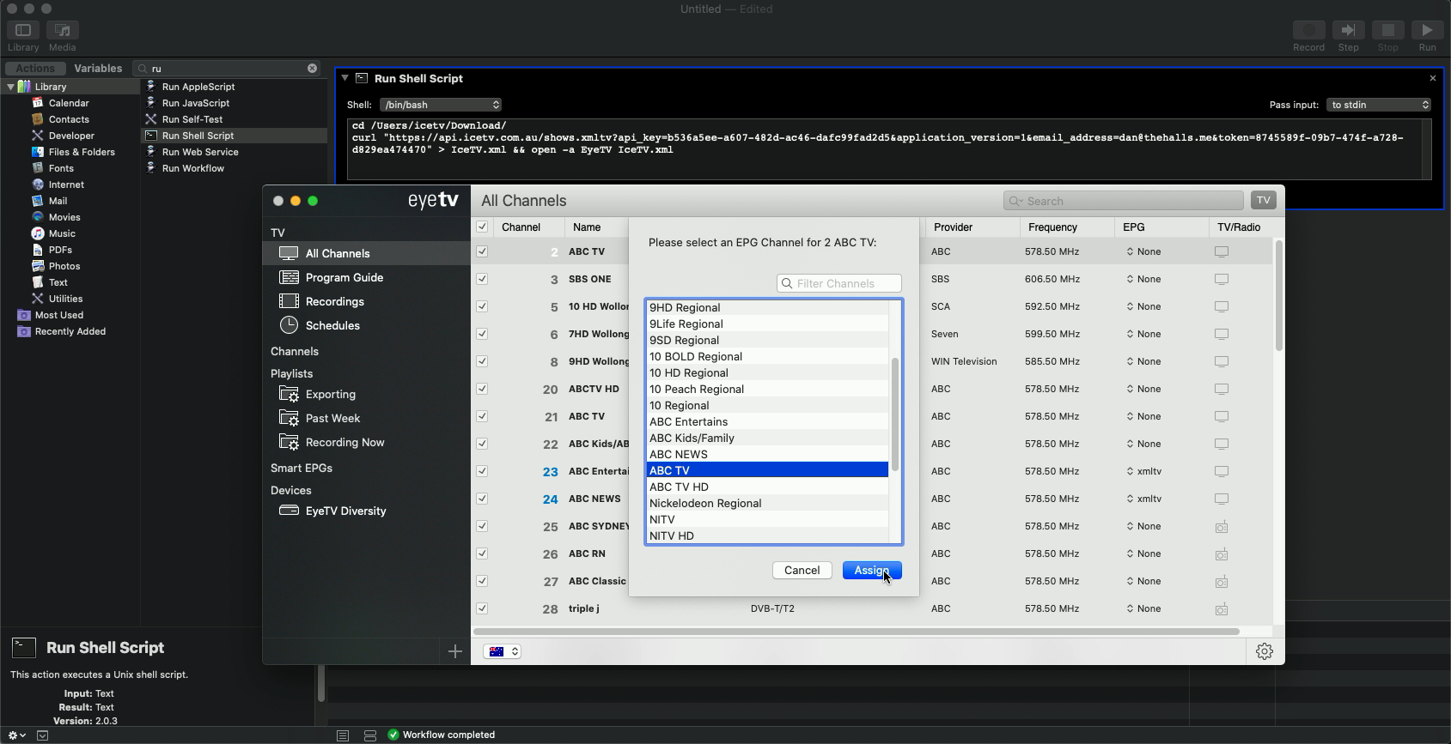Screen dimensions: 1451x744
Task: Click the TV filter button in EyeTV
Action: [x=1263, y=201]
